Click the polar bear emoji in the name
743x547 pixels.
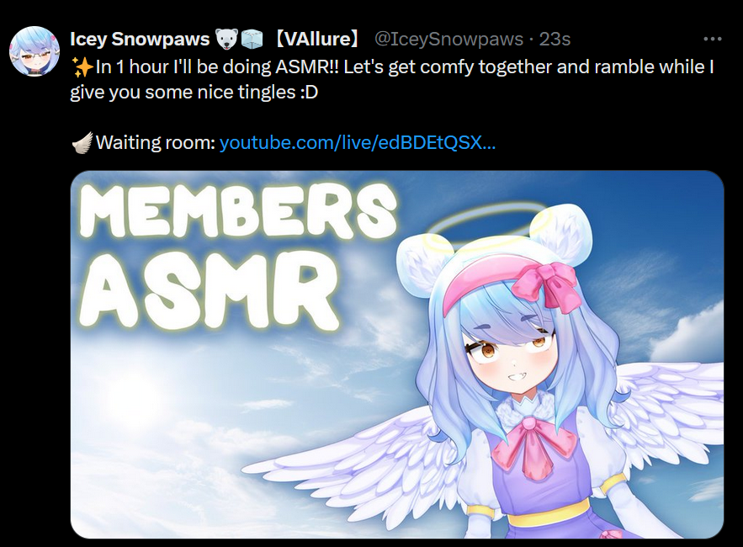[226, 40]
